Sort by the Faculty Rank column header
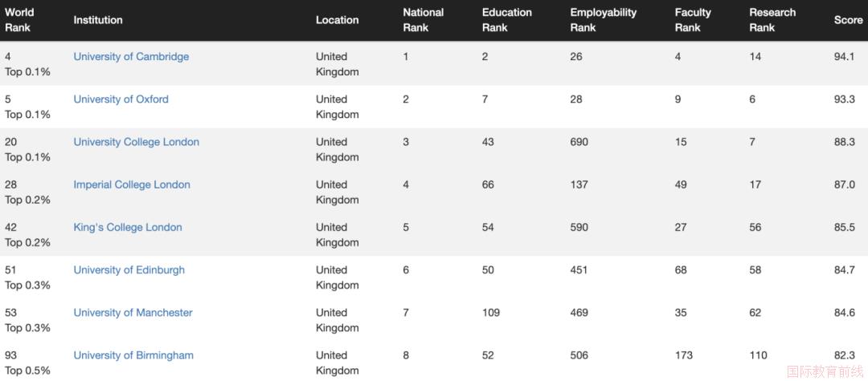The height and width of the screenshot is (381, 868). click(693, 20)
